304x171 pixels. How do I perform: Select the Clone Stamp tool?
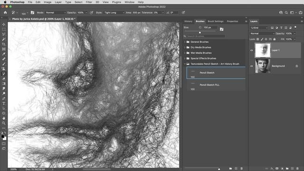[x=4, y=69]
